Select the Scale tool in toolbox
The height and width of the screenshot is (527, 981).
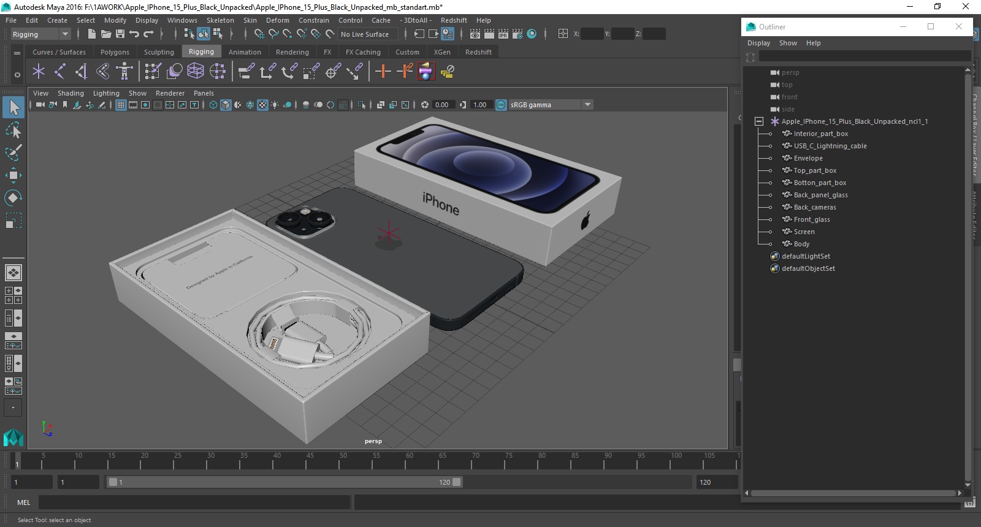[13, 221]
